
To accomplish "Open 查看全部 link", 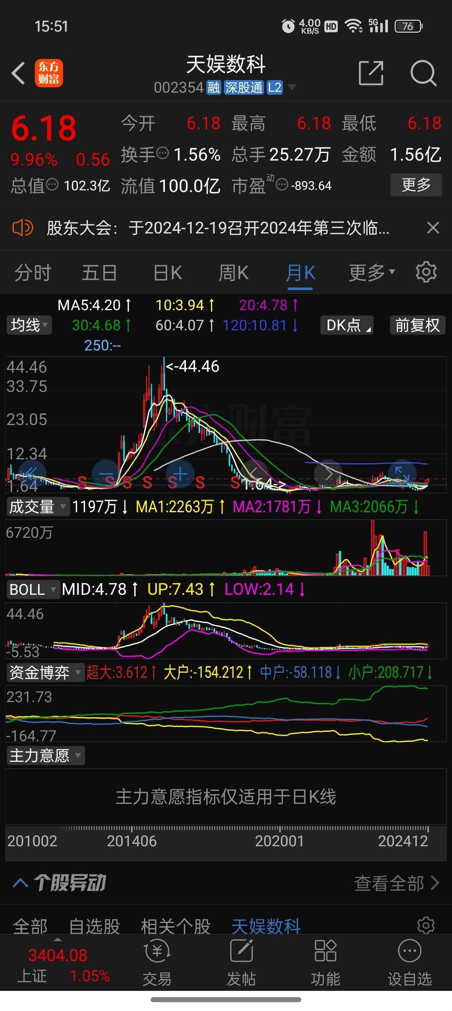I will [x=397, y=883].
